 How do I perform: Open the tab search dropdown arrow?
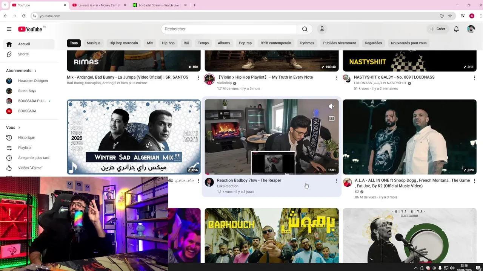click(x=5, y=5)
